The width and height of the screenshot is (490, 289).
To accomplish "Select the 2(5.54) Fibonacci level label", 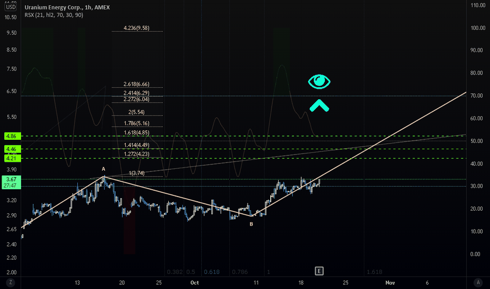I will coord(137,112).
